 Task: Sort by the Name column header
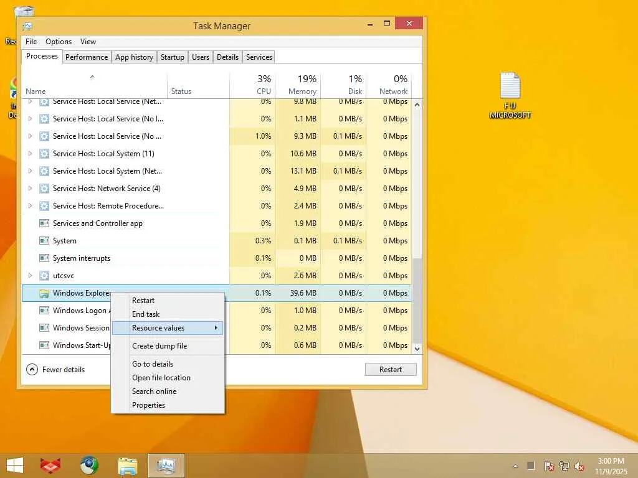click(94, 85)
